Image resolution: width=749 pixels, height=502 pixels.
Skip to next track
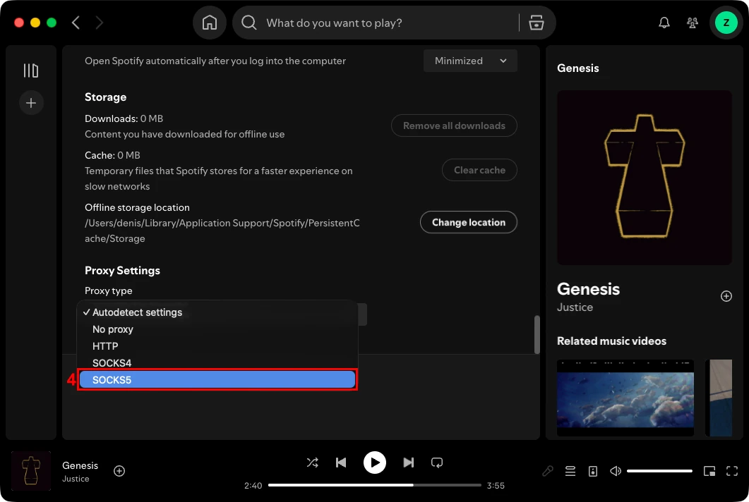click(x=409, y=463)
